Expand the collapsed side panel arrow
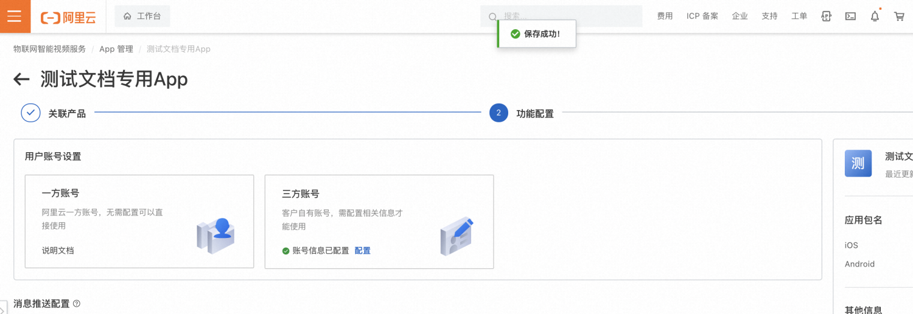The height and width of the screenshot is (314, 913). 2,309
